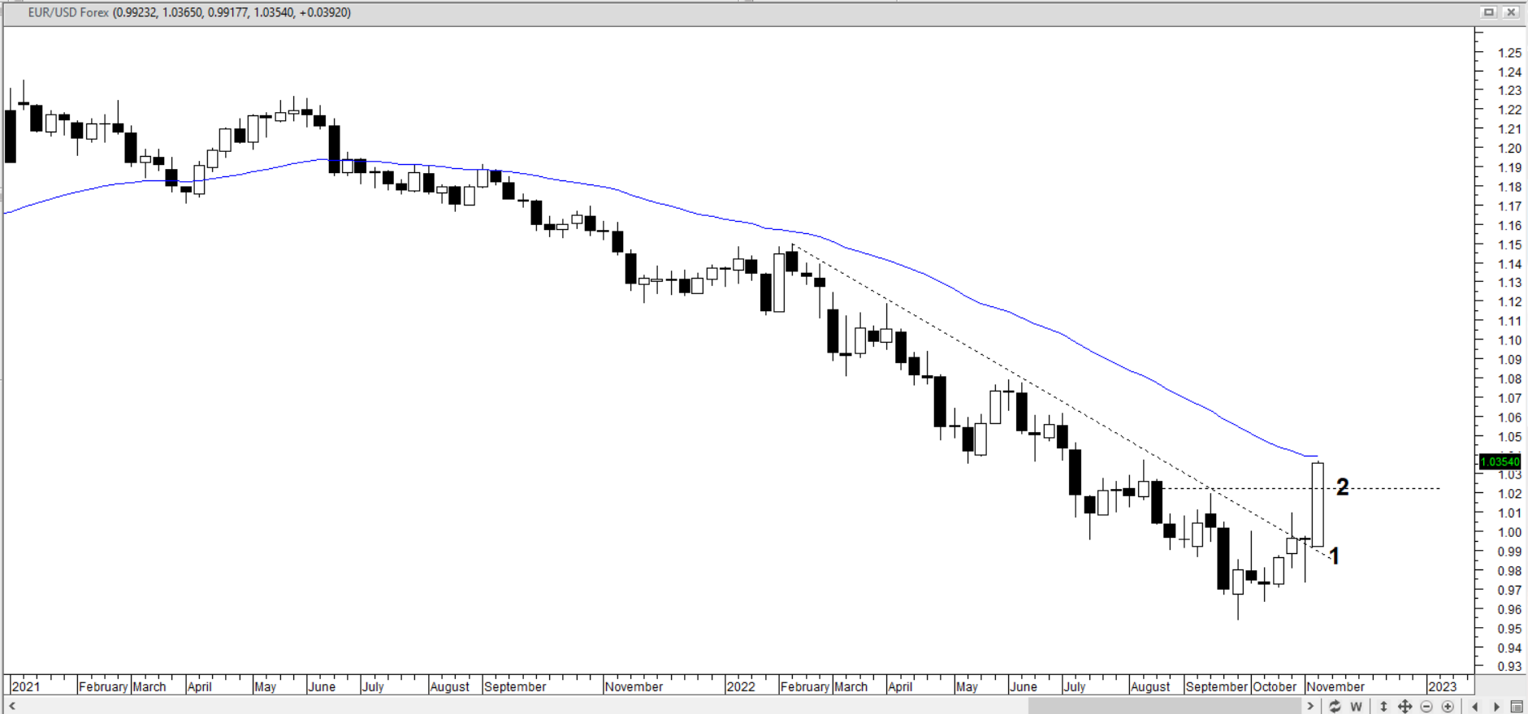The height and width of the screenshot is (714, 1528).
Task: Open the chart properties list icon
Action: (1517, 707)
